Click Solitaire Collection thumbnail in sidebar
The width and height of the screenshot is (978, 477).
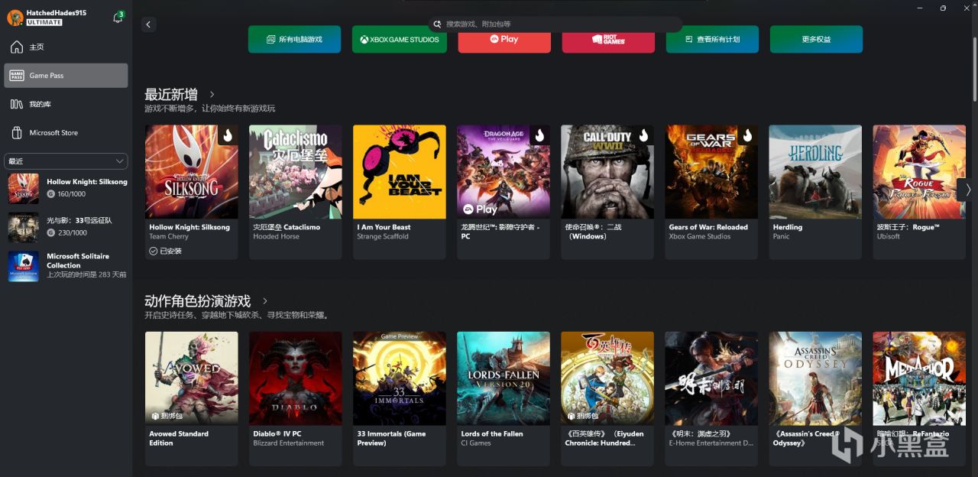[x=23, y=266]
